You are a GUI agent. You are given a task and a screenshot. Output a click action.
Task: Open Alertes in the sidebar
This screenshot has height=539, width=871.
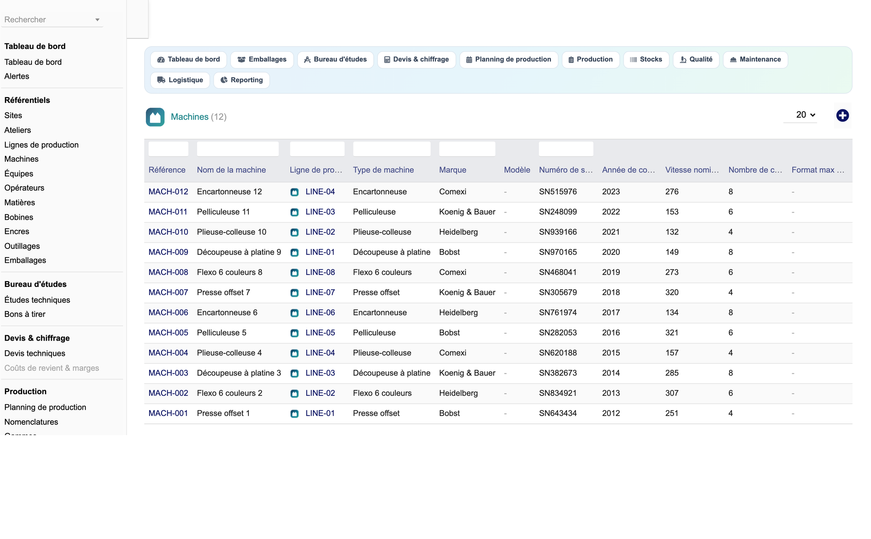pyautogui.click(x=17, y=77)
